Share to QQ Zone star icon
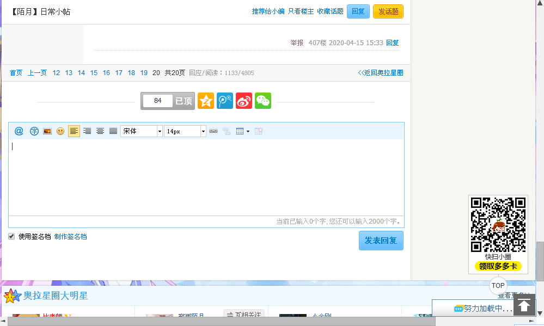 (x=206, y=101)
